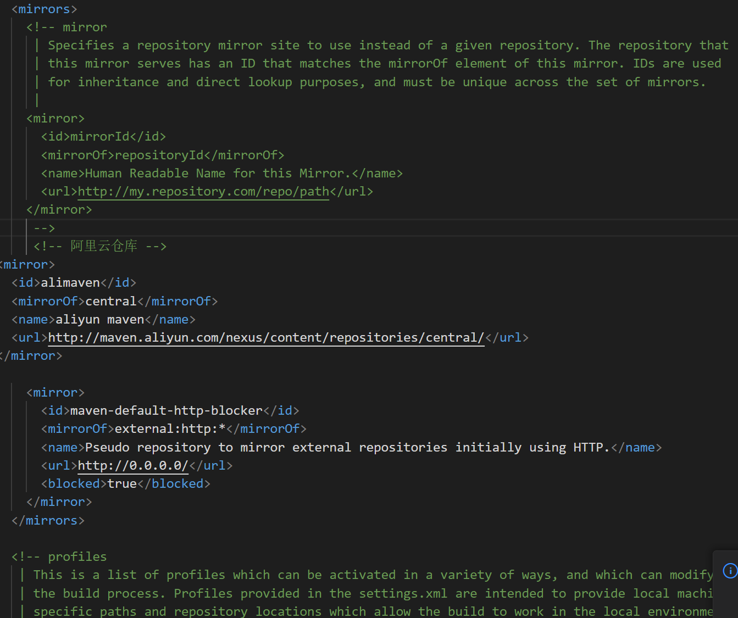Click the 'external:http:*' mirrorOf value

coord(170,428)
